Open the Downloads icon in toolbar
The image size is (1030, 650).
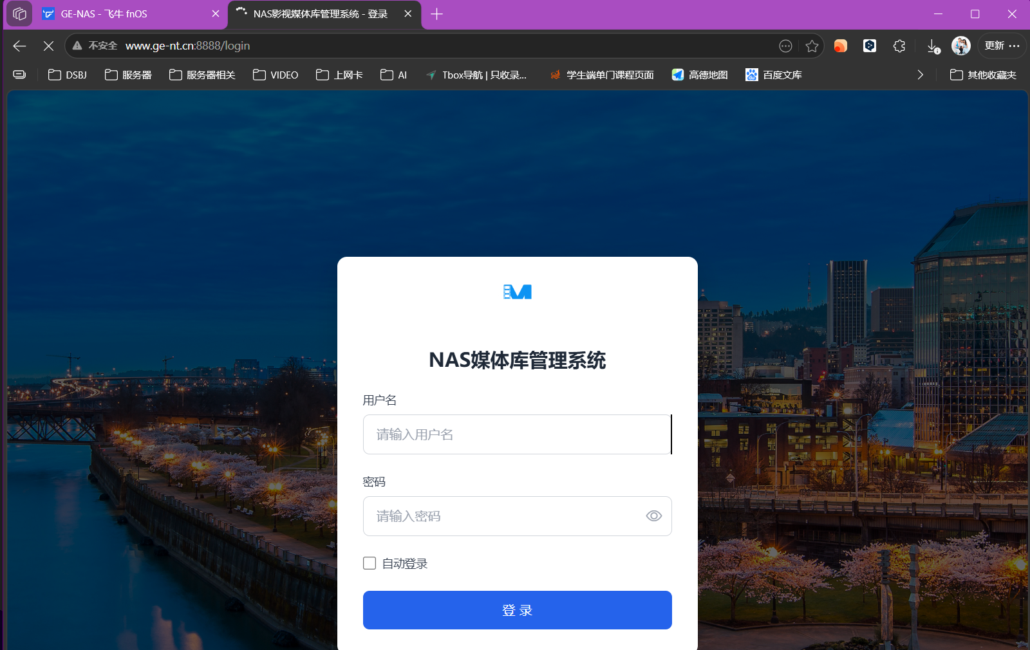(932, 46)
